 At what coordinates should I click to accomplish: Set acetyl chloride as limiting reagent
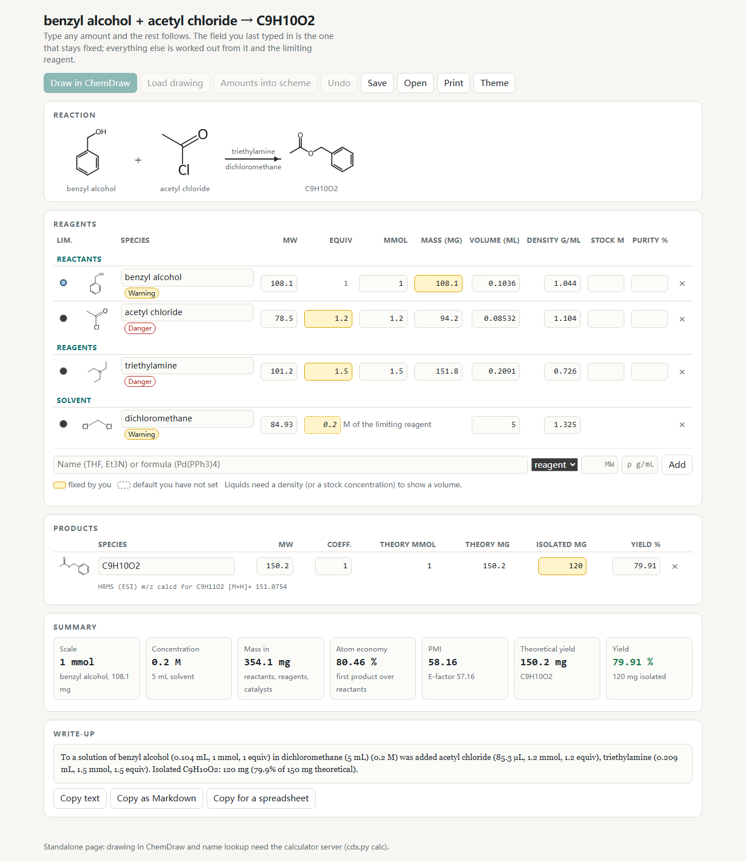tap(63, 319)
